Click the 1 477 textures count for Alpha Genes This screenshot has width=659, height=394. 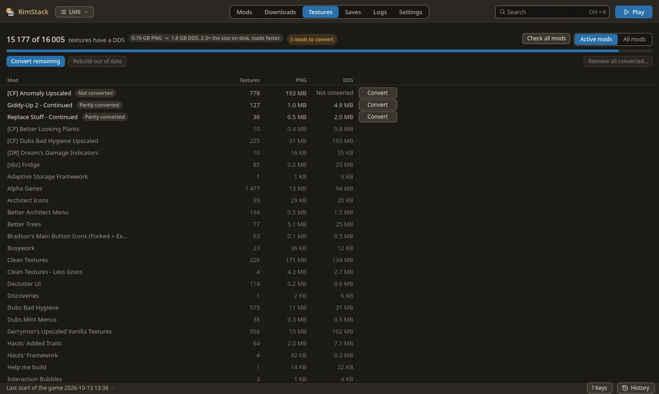pos(253,188)
